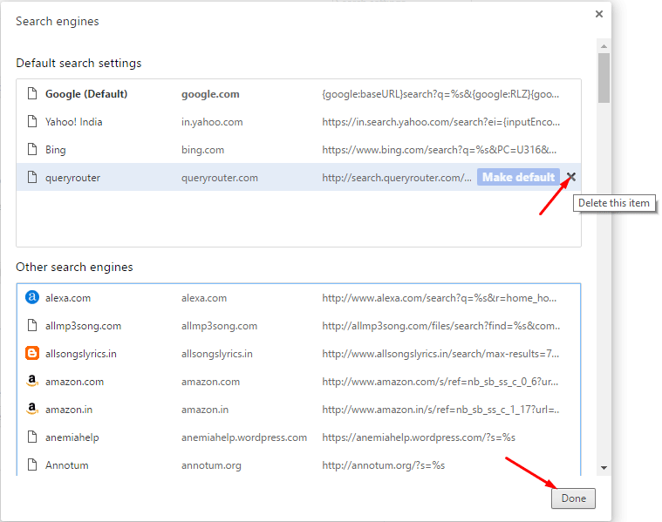Select the anemiahelp engine name

tap(72, 437)
